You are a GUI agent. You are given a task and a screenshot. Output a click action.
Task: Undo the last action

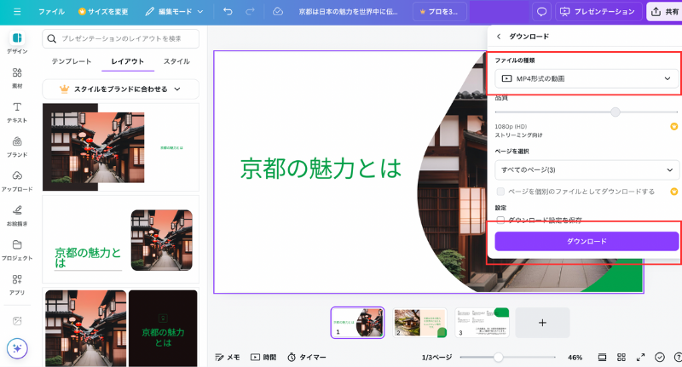228,12
